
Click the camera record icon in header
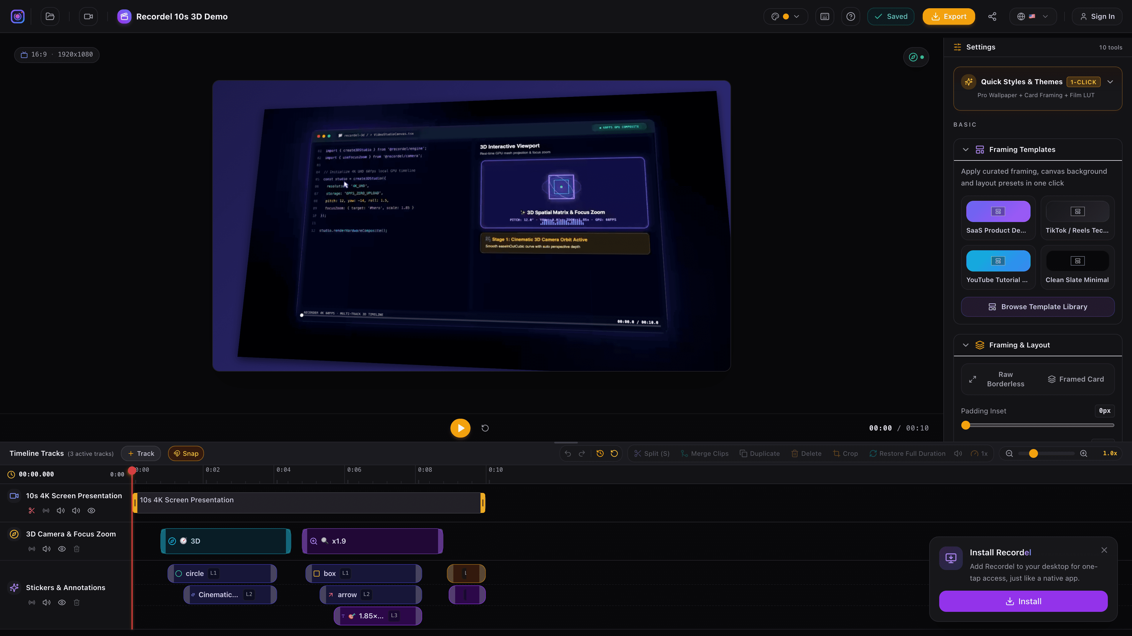pos(88,16)
